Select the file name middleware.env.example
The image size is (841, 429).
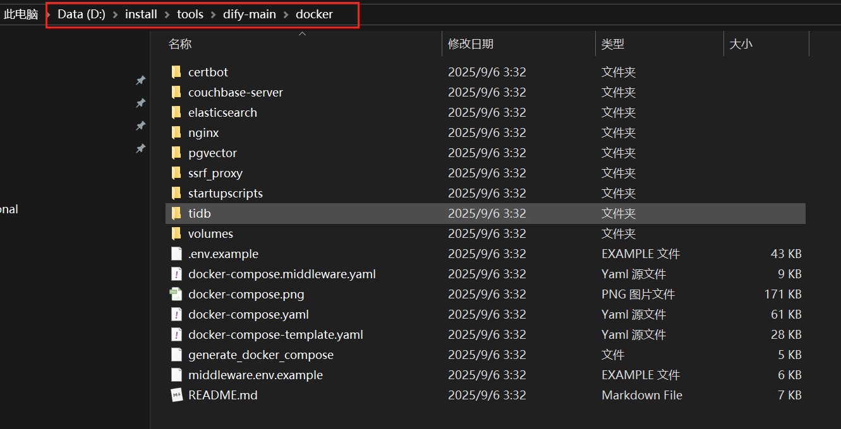coord(255,375)
